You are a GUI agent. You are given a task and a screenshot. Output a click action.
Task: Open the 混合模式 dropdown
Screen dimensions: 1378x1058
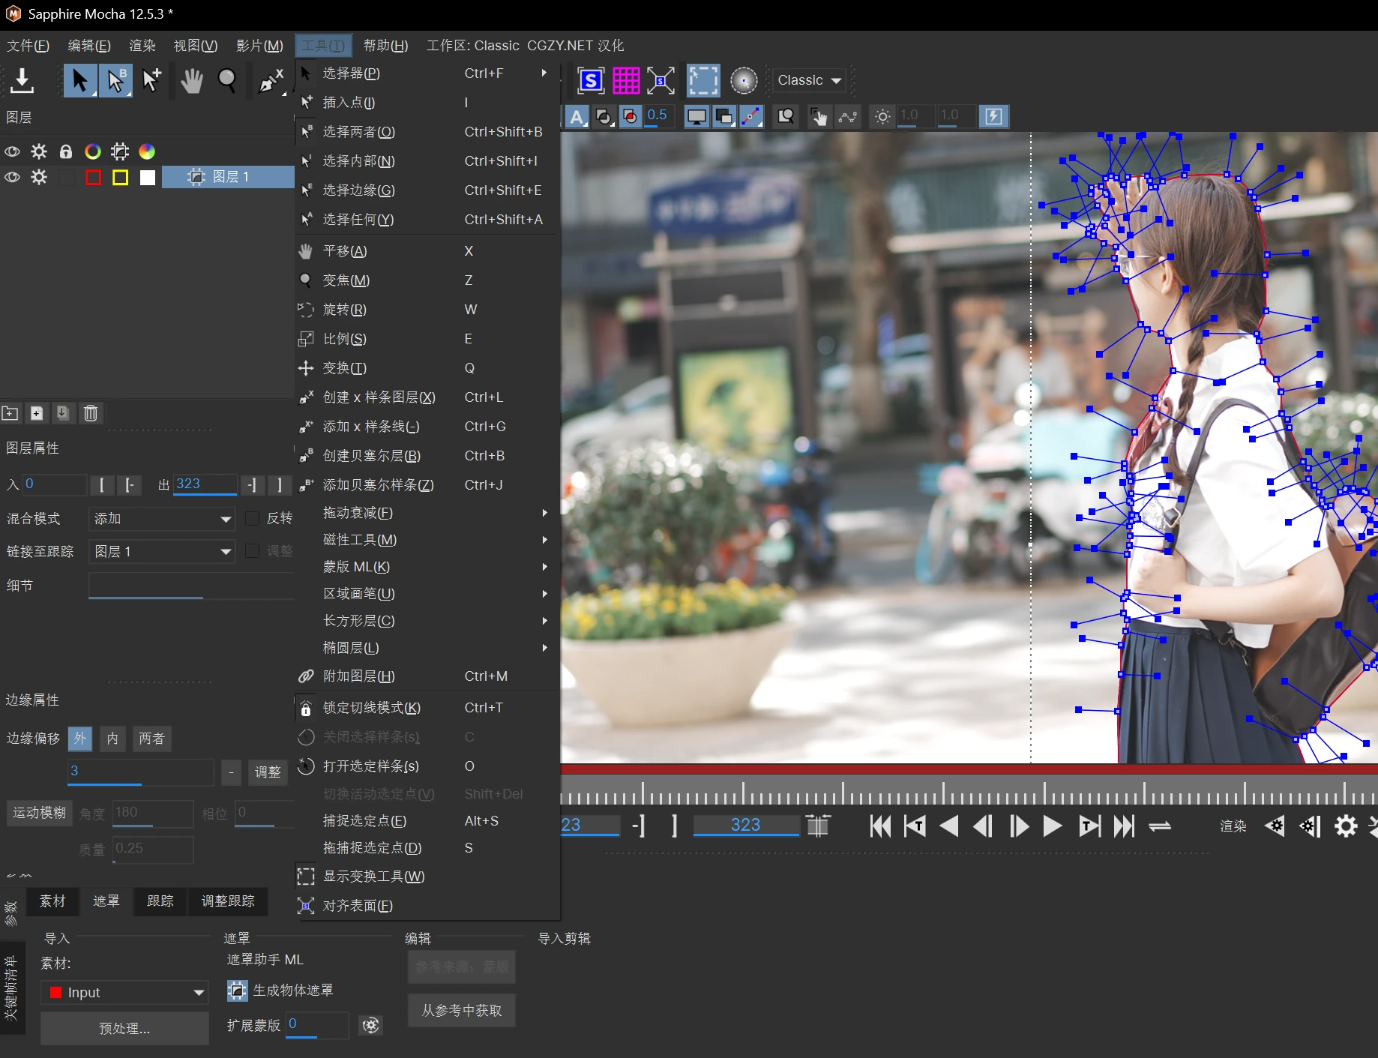[161, 519]
